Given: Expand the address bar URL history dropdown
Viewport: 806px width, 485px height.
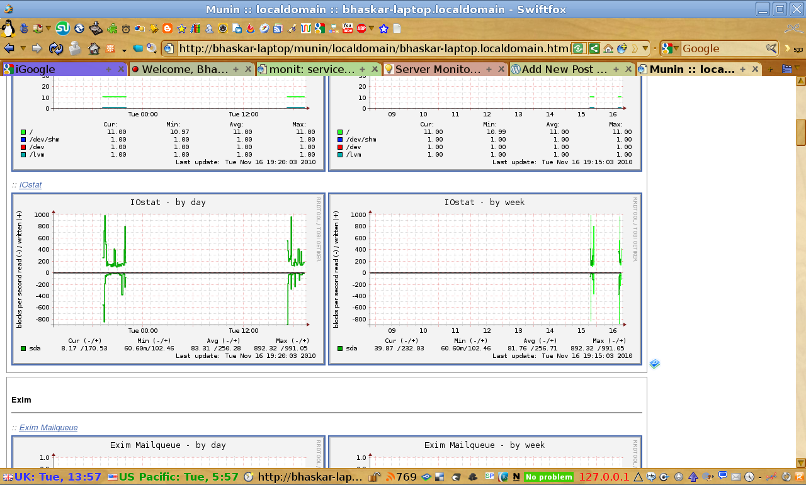Looking at the screenshot, I should [x=645, y=48].
